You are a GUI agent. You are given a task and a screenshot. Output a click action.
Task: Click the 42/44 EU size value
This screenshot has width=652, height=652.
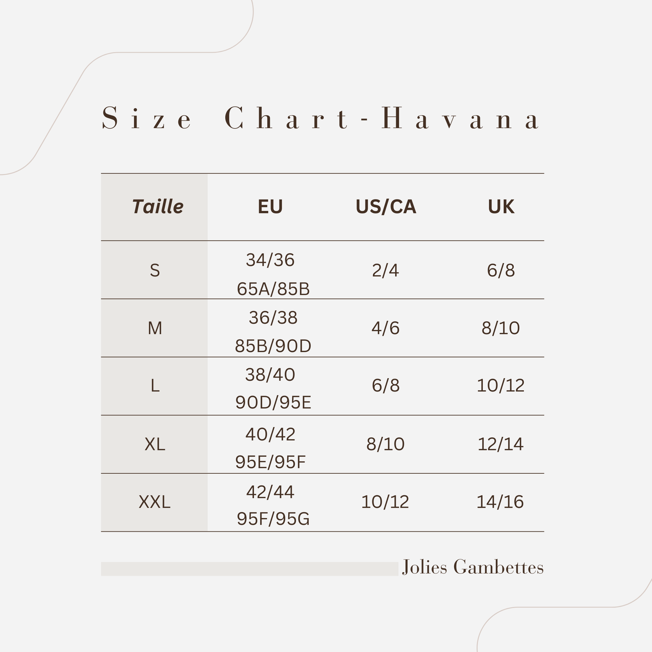pyautogui.click(x=270, y=492)
